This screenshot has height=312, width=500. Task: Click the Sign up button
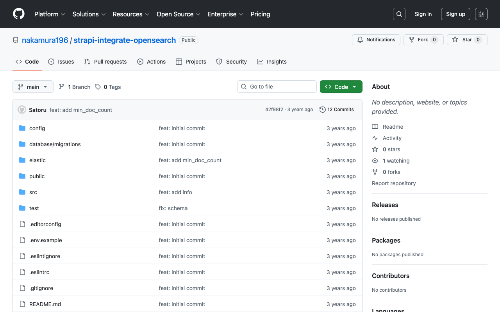pos(455,14)
